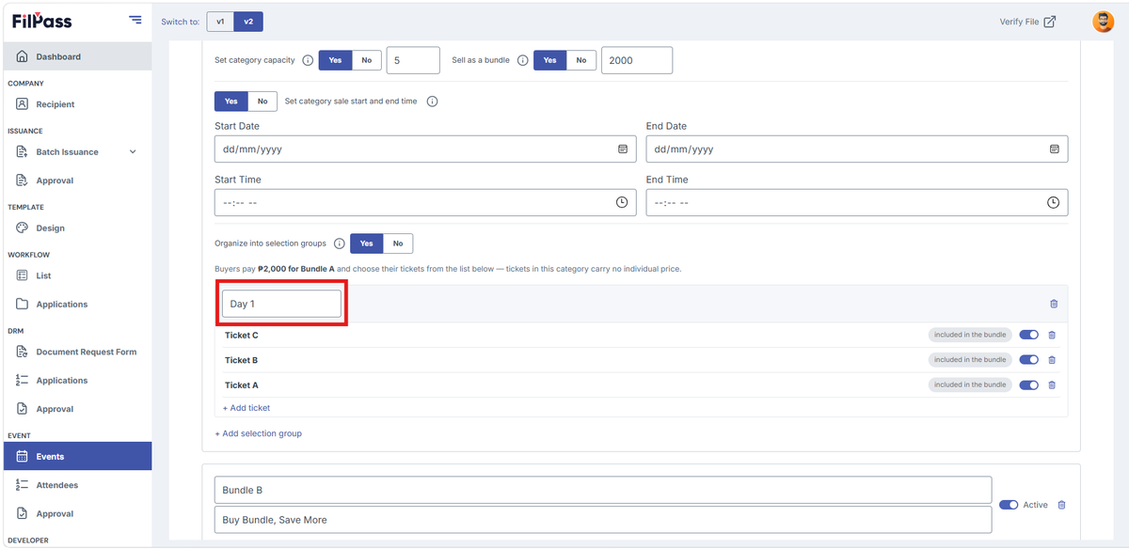Select No for category sale start and end time
The image size is (1129, 549).
pyautogui.click(x=262, y=102)
